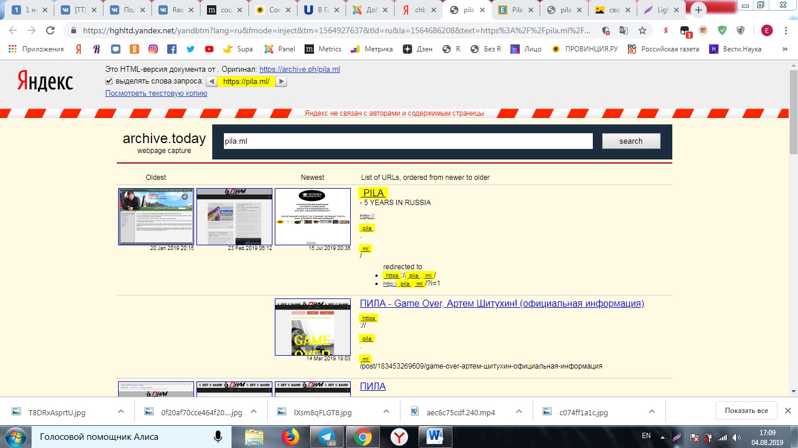The width and height of the screenshot is (798, 448).
Task: Open the volume control in system tray
Action: click(x=736, y=437)
